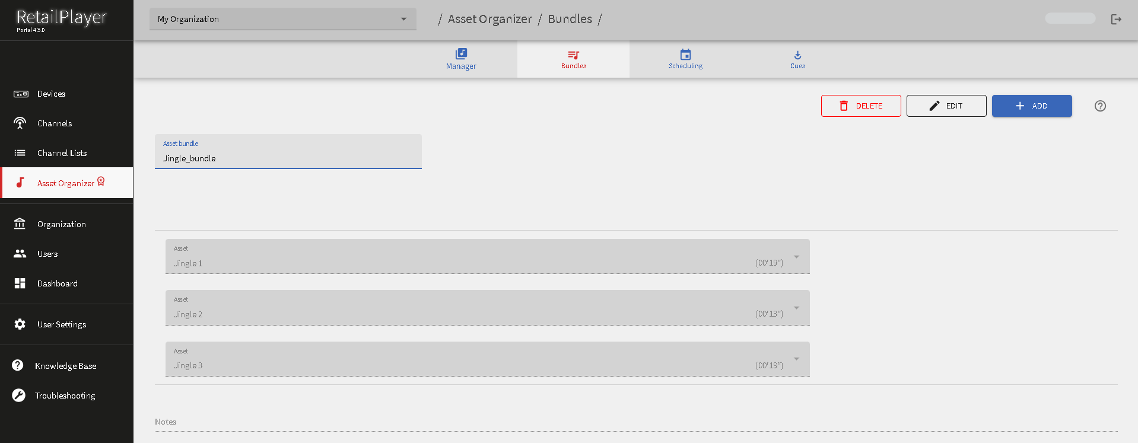Open the Dashboard section
The width and height of the screenshot is (1138, 443).
click(x=57, y=283)
